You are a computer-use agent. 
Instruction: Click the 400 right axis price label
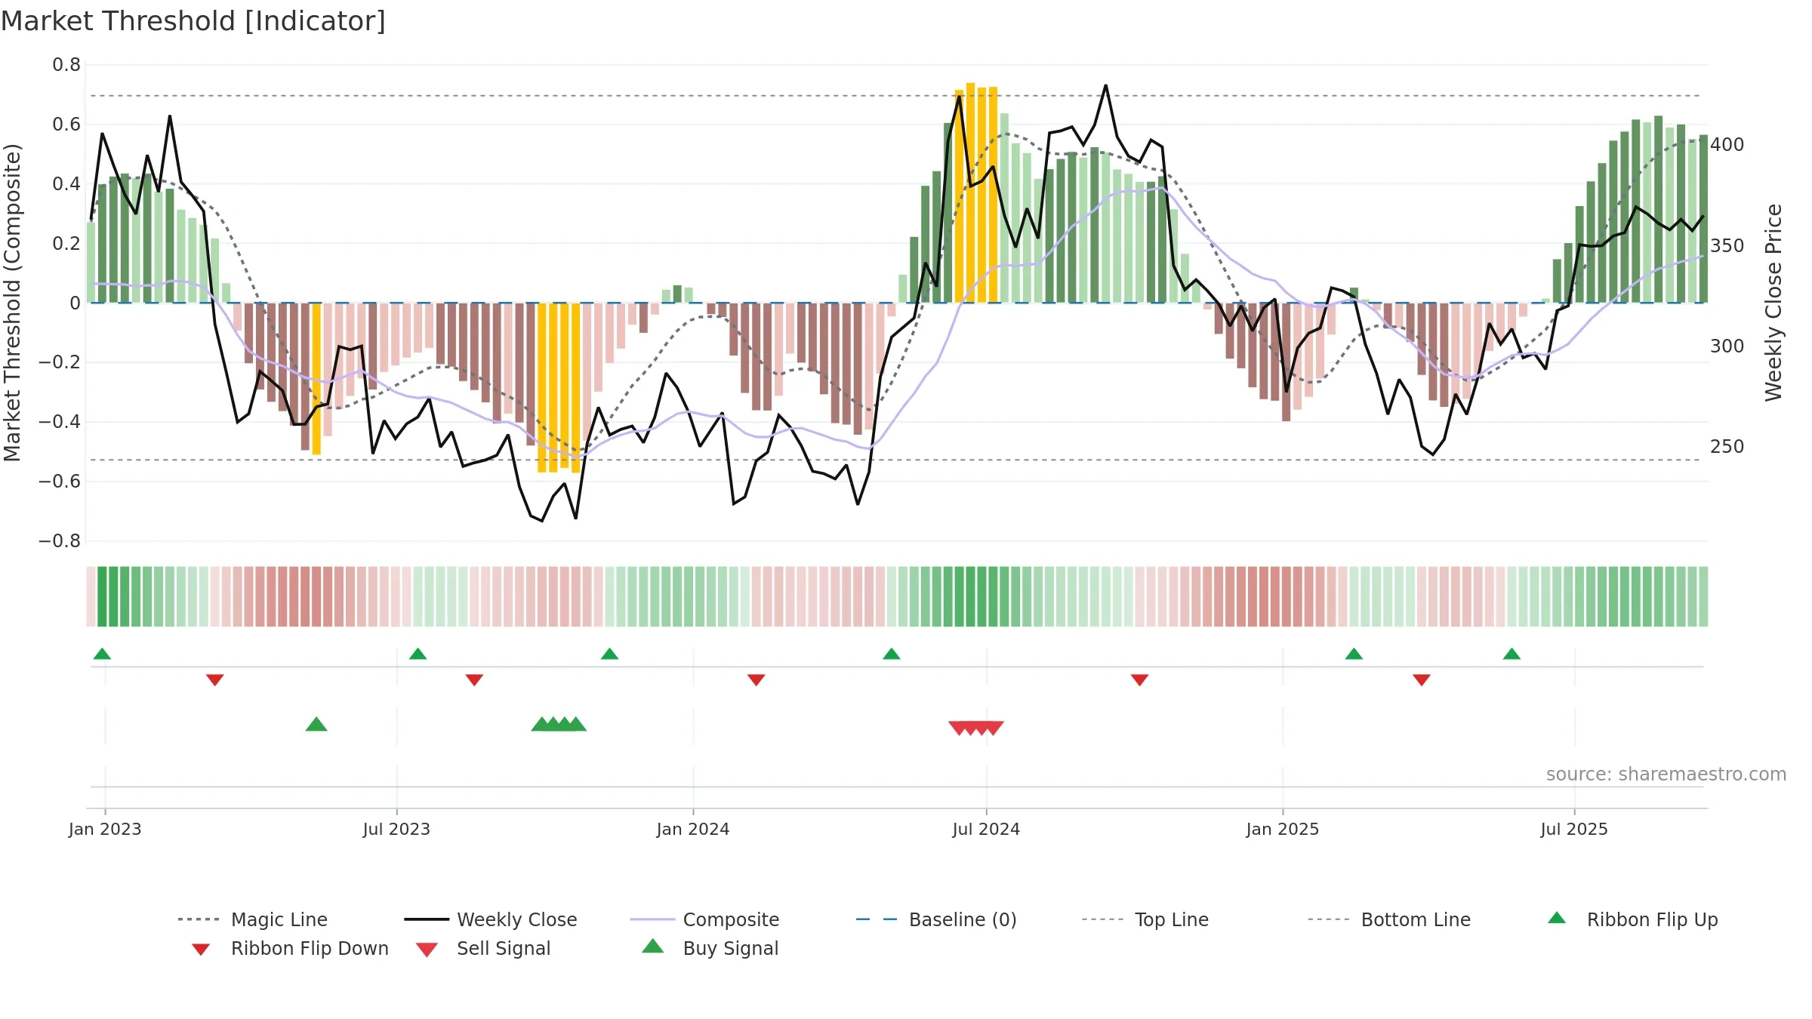point(1727,145)
